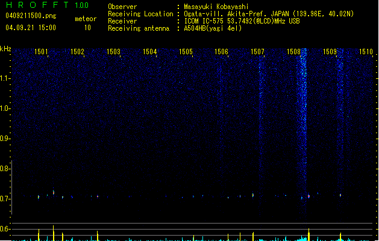
Task: Click the meteor echo just before 1501
Action: point(39,197)
